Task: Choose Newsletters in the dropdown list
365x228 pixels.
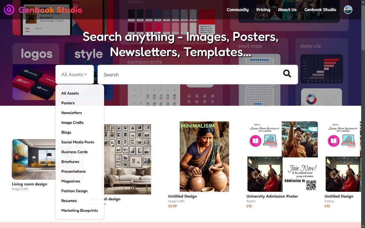Action: point(72,113)
